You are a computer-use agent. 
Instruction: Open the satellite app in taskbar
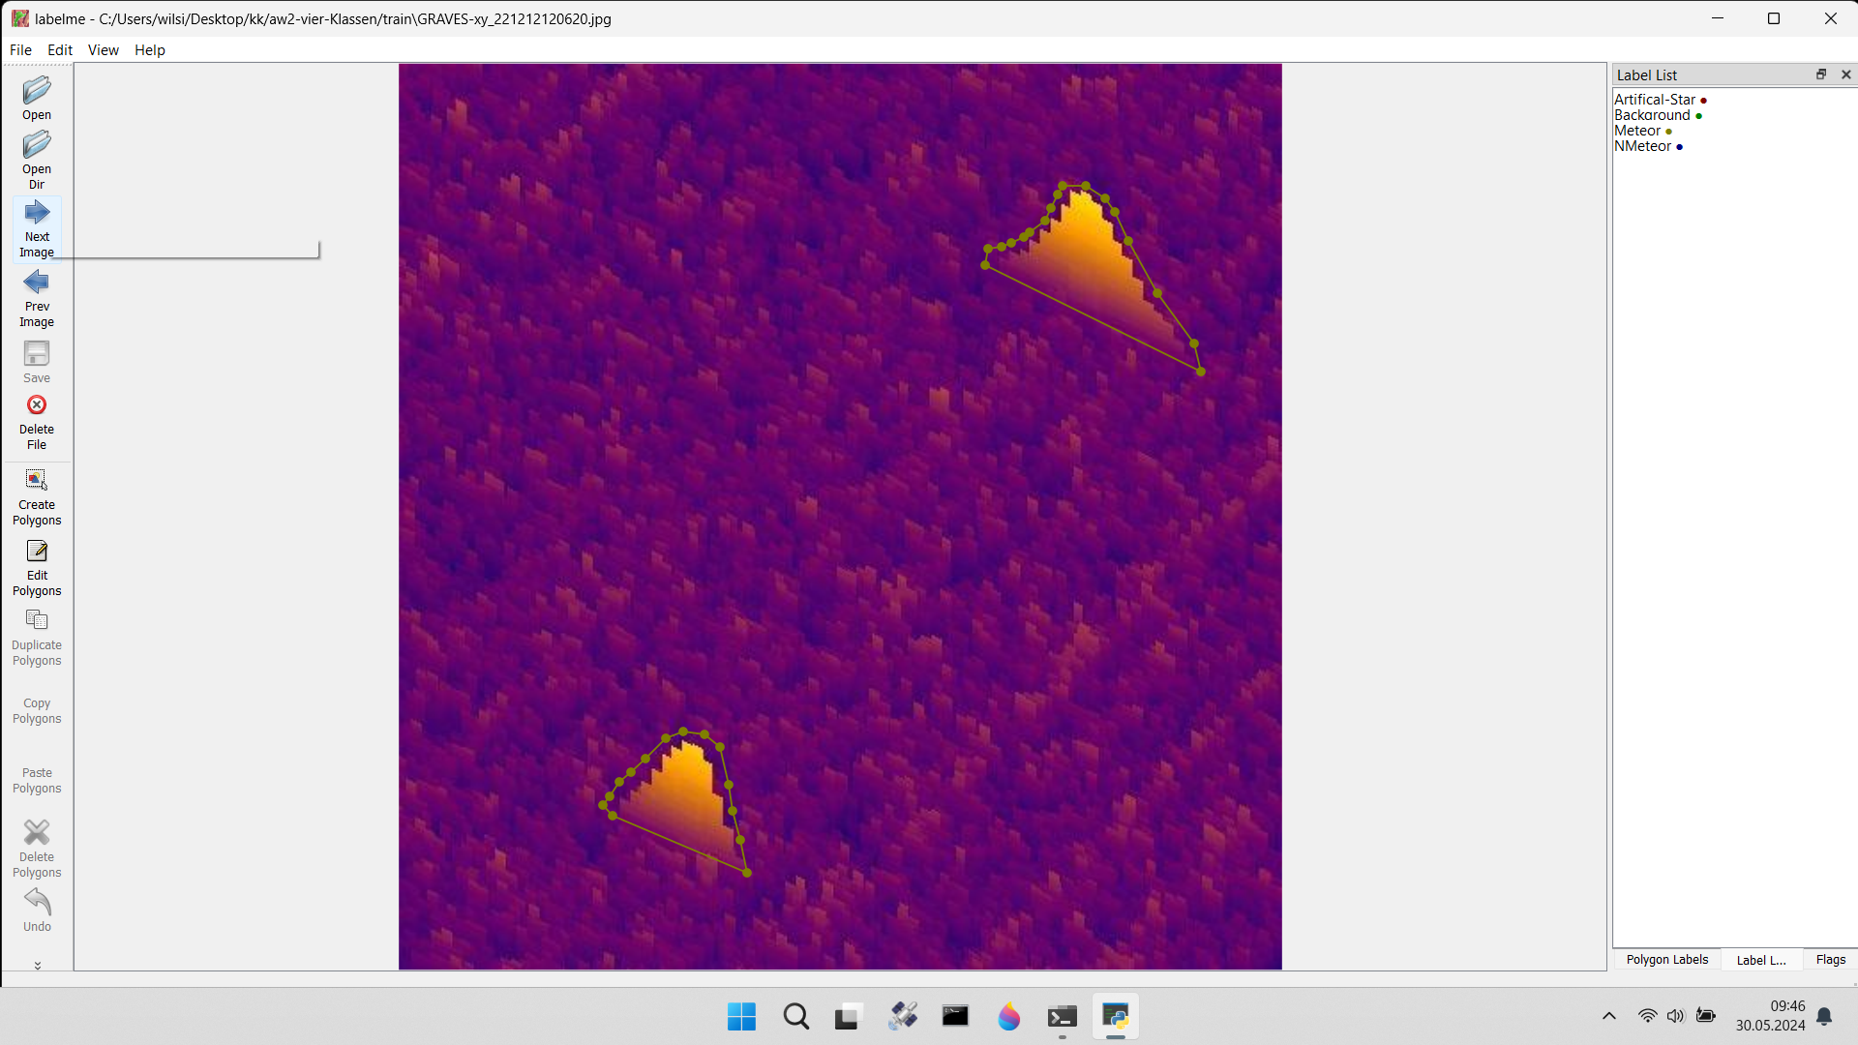[x=902, y=1017]
